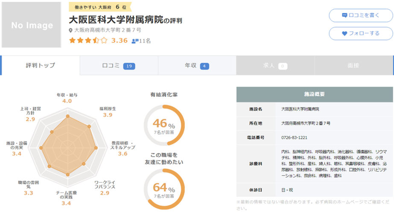Image resolution: width=394 pixels, height=213 pixels.
Task: Click the 施設名 row label
Action: (256, 109)
